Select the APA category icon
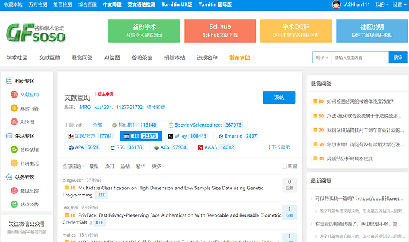The height and width of the screenshot is (242, 409). coord(71,147)
